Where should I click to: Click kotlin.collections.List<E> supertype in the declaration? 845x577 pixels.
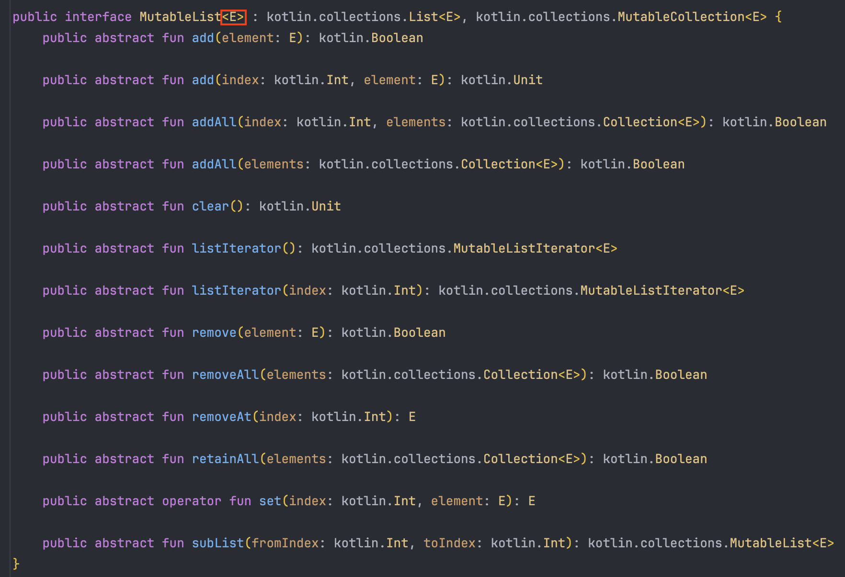pos(364,17)
